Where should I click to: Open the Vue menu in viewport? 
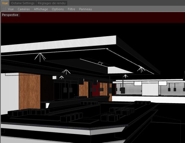coord(11,9)
